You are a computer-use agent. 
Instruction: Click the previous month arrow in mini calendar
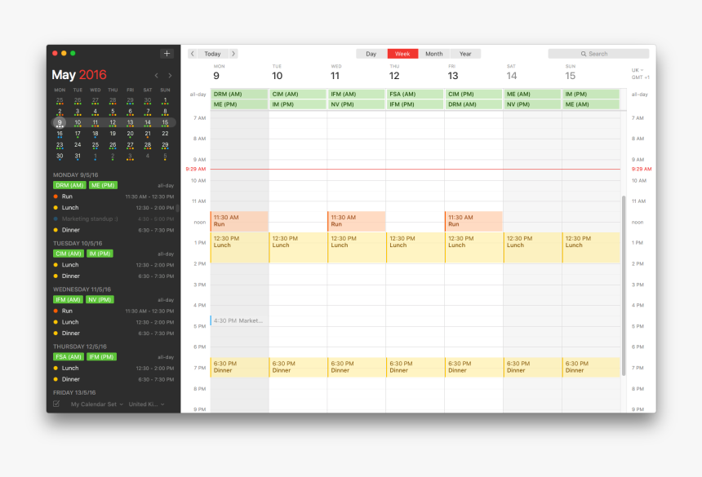coord(155,74)
